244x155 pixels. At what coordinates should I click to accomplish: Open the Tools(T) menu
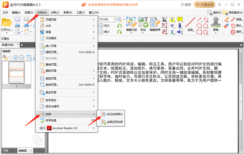pos(81,13)
